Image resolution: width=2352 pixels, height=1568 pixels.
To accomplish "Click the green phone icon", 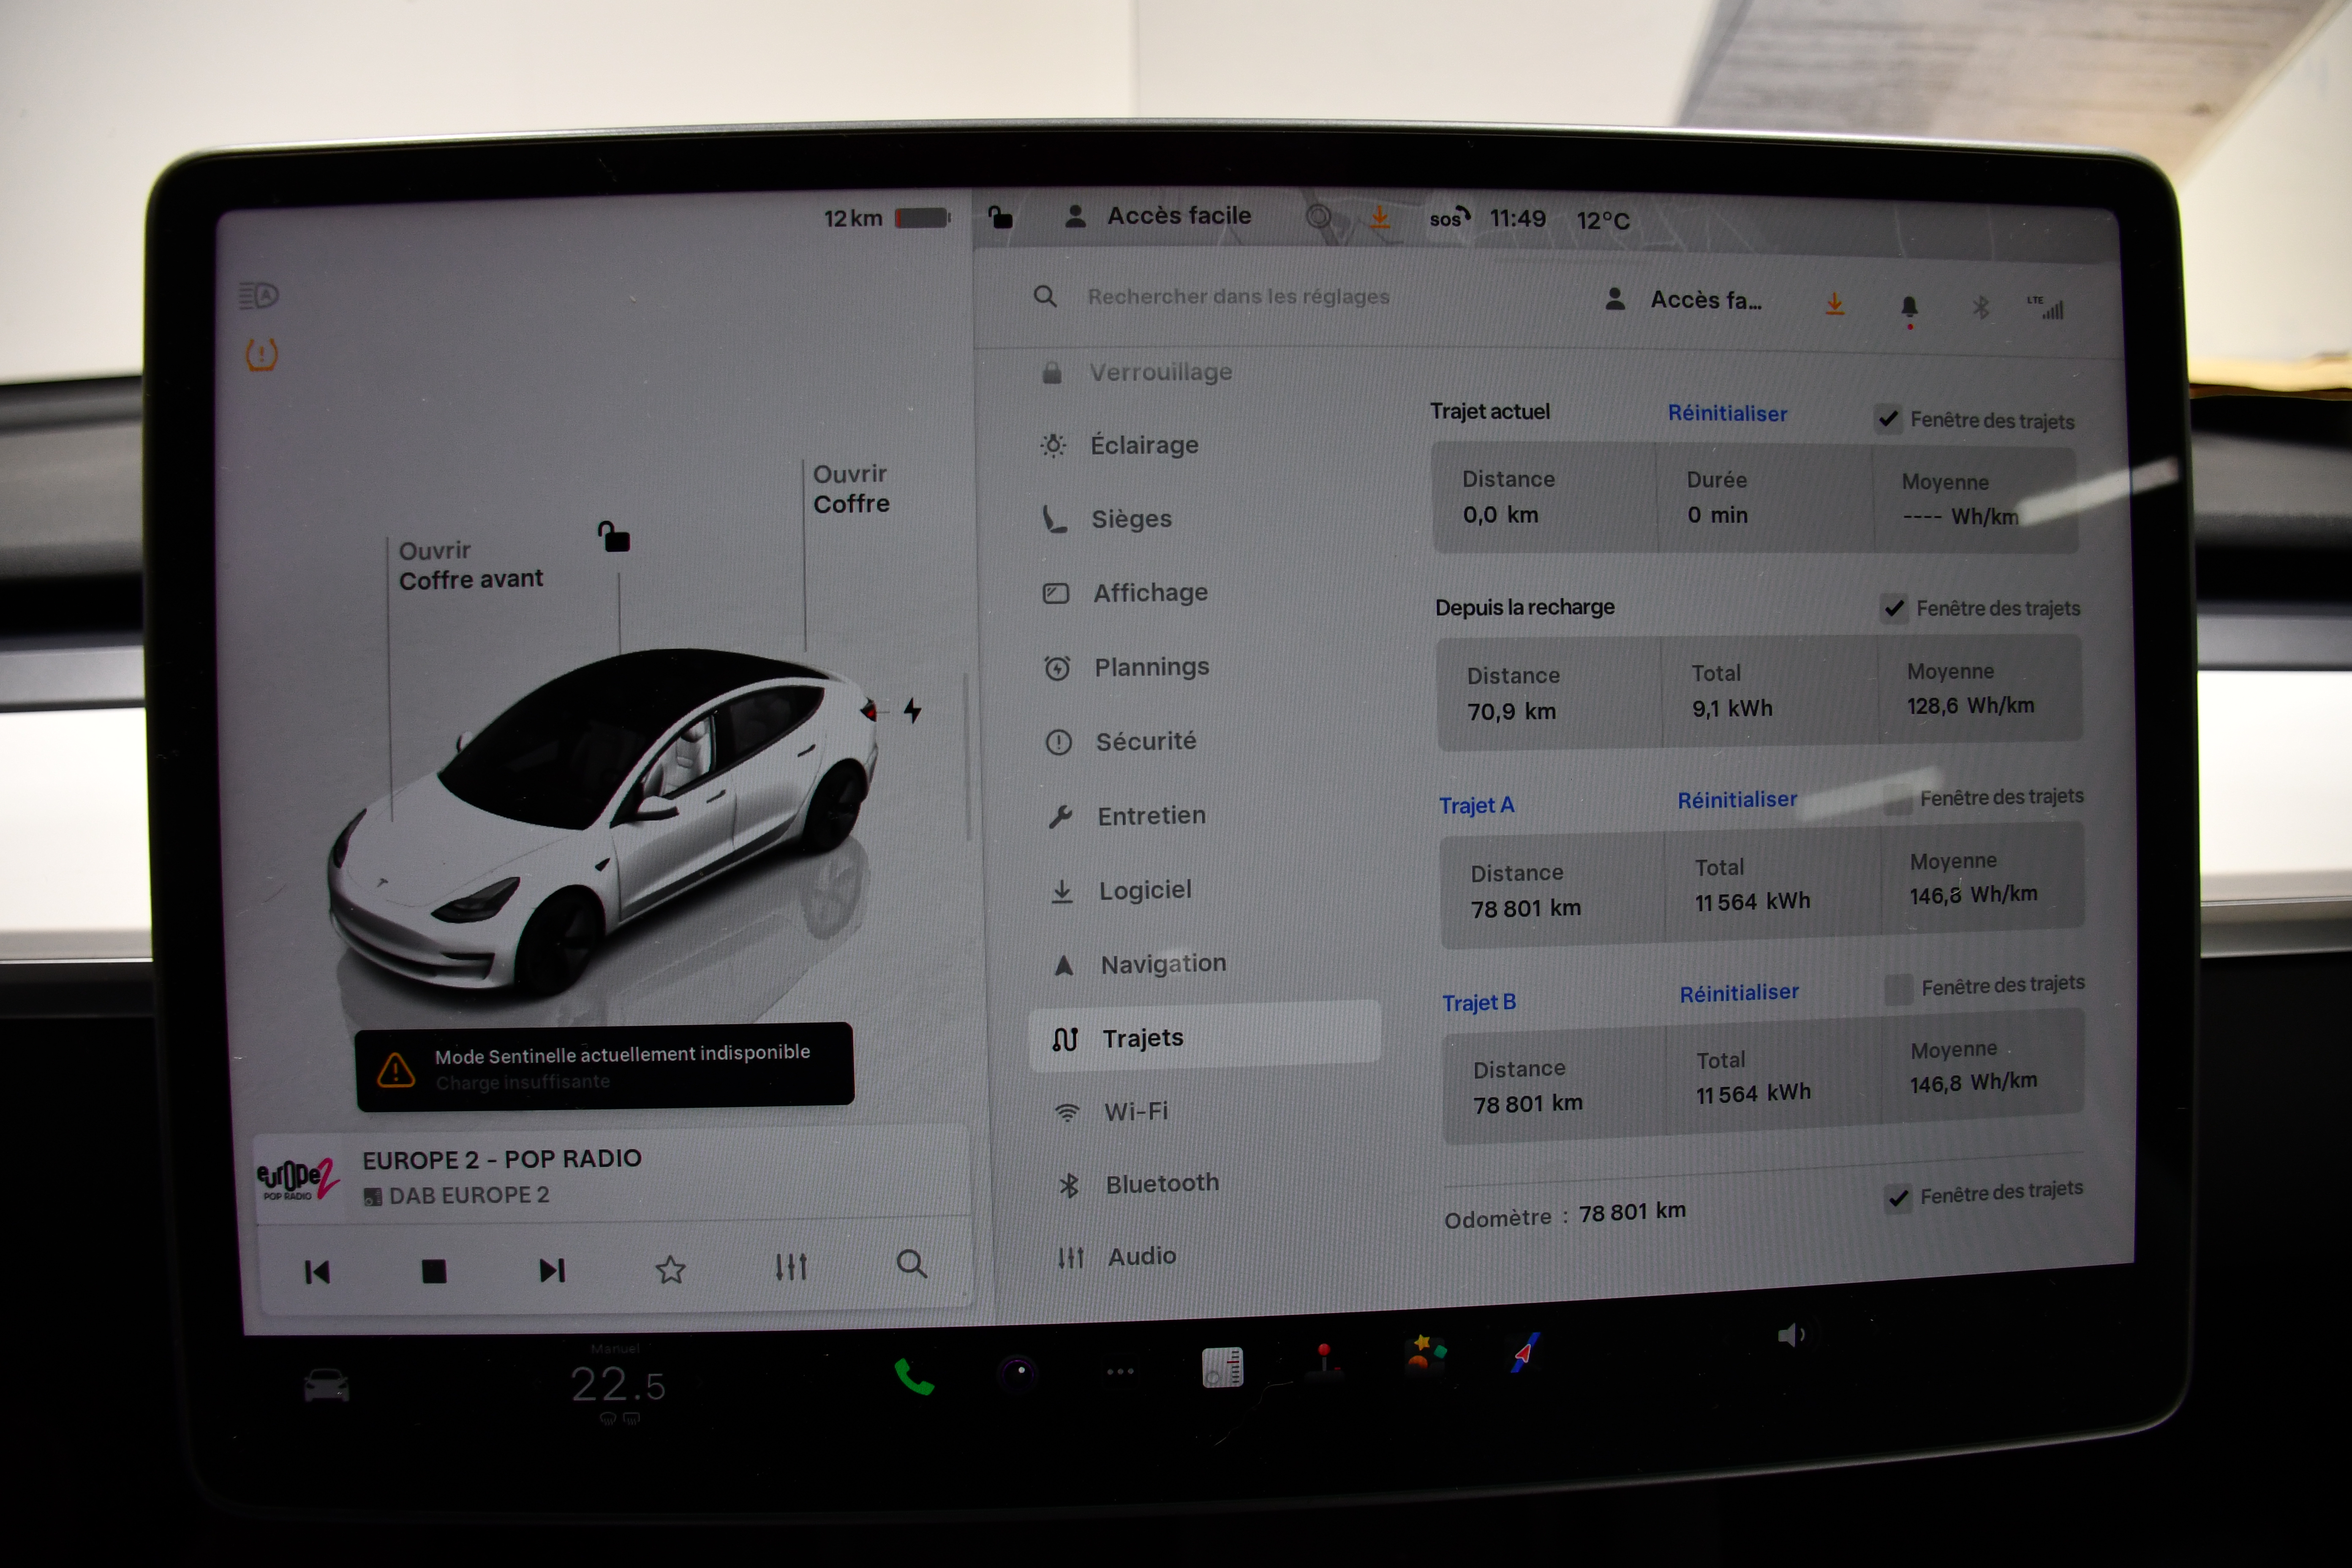I will [x=913, y=1377].
